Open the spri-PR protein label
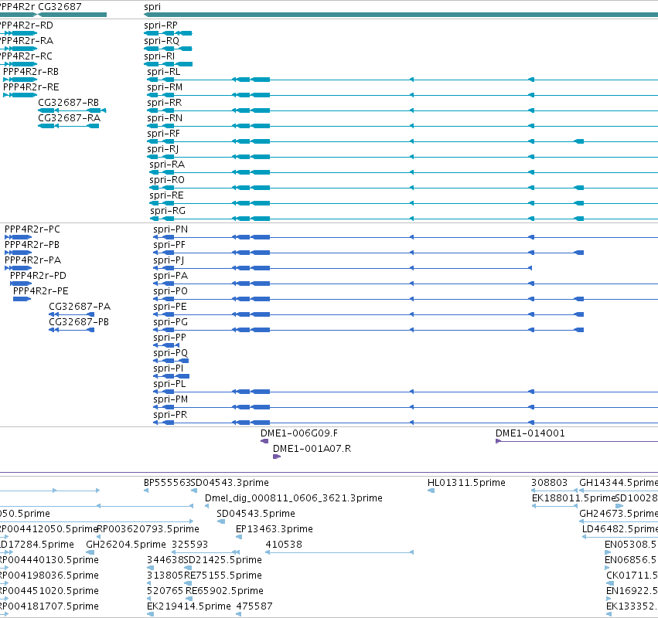658x618 pixels. (170, 415)
